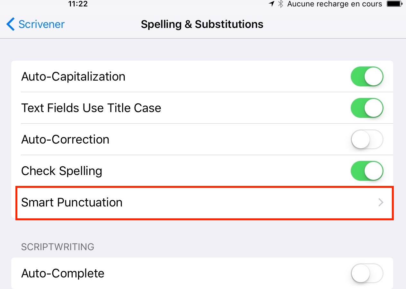406x289 pixels.
Task: Enable Auto-Correction
Action: 367,139
